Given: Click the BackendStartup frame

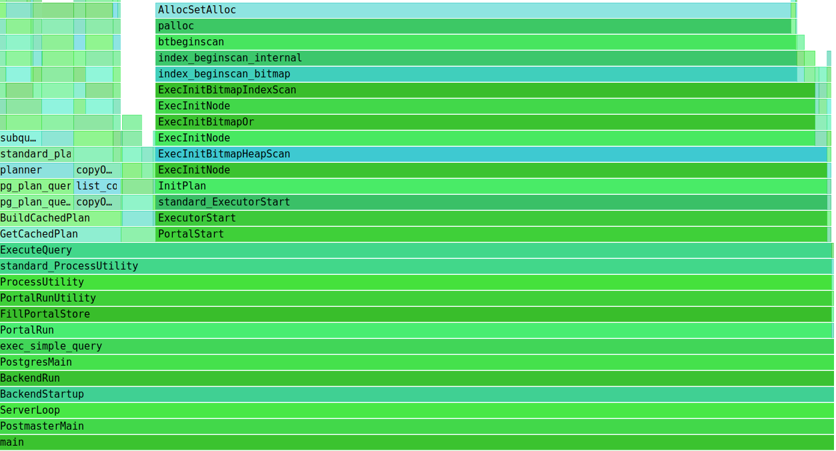Looking at the screenshot, I should 417,394.
